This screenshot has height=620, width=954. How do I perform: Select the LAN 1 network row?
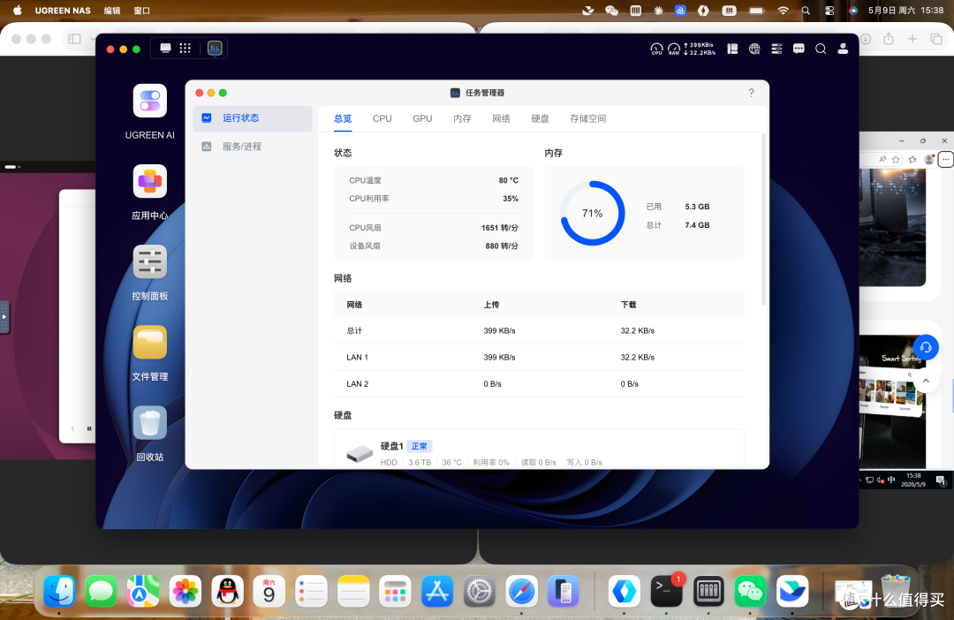539,357
